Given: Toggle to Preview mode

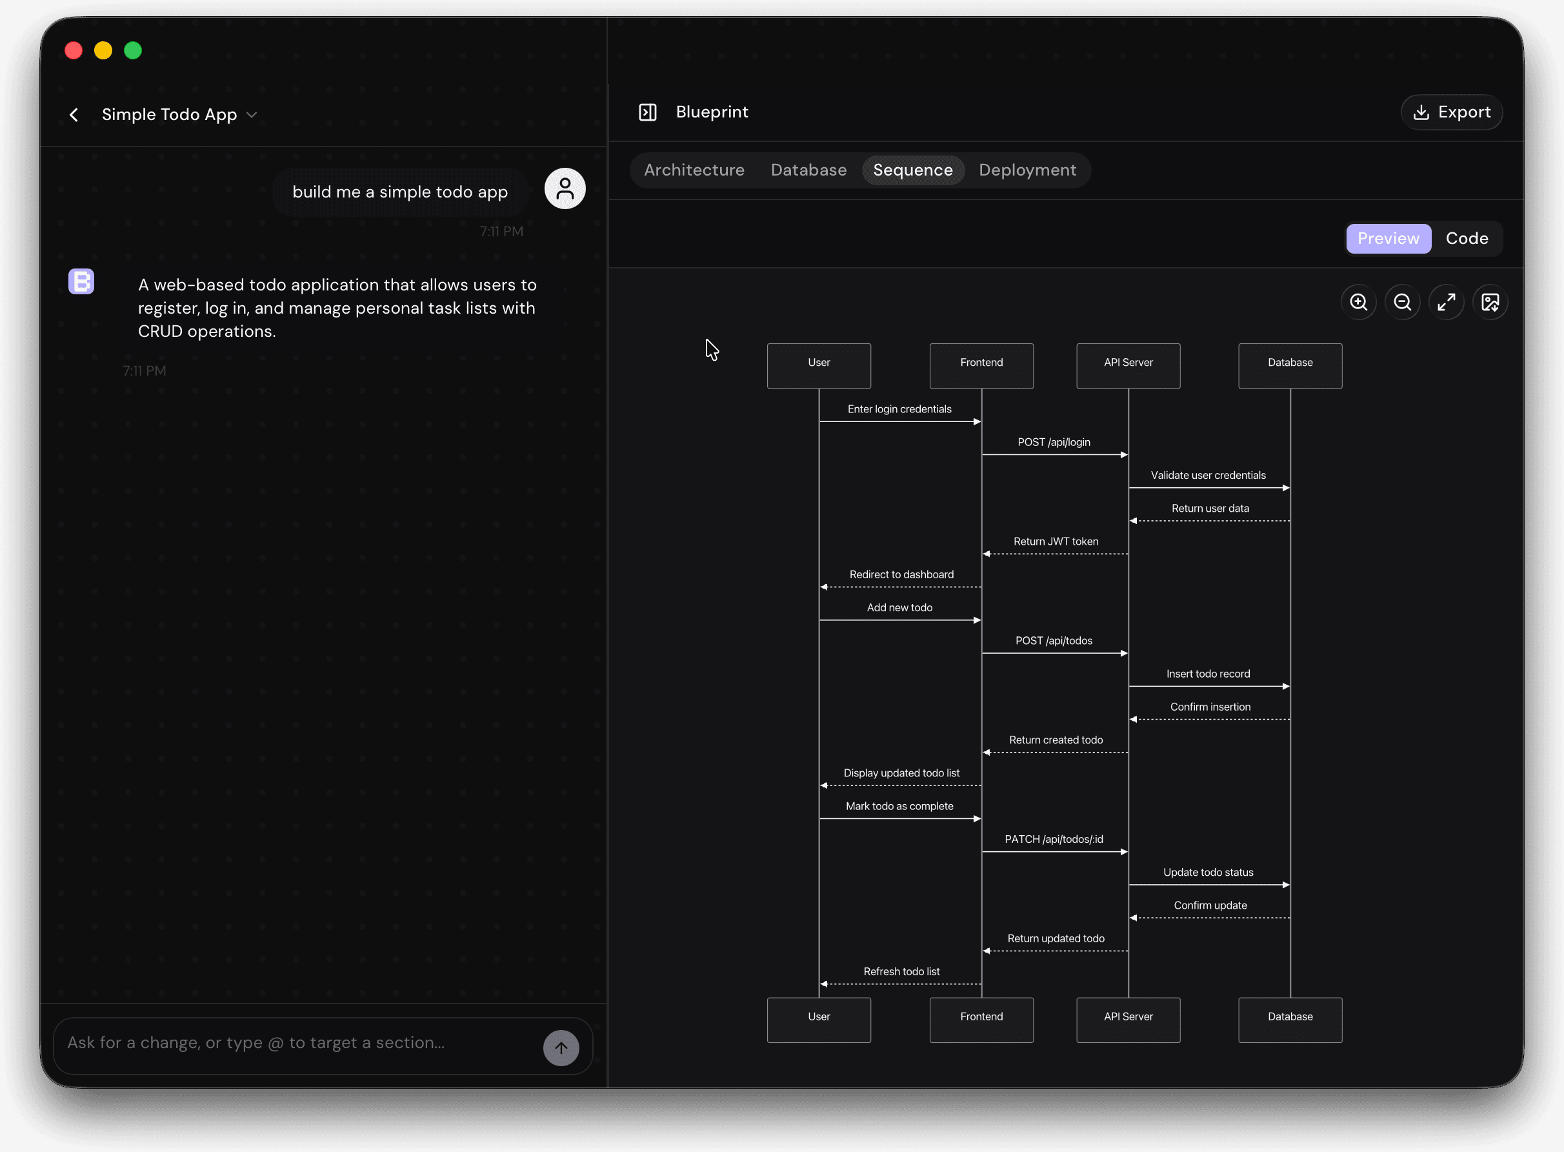Looking at the screenshot, I should tap(1389, 239).
